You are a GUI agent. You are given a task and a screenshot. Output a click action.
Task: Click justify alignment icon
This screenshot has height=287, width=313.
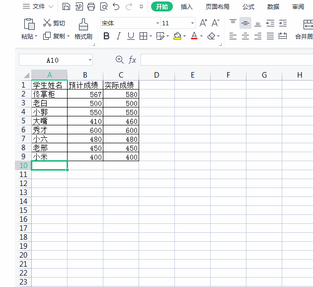[270, 36]
